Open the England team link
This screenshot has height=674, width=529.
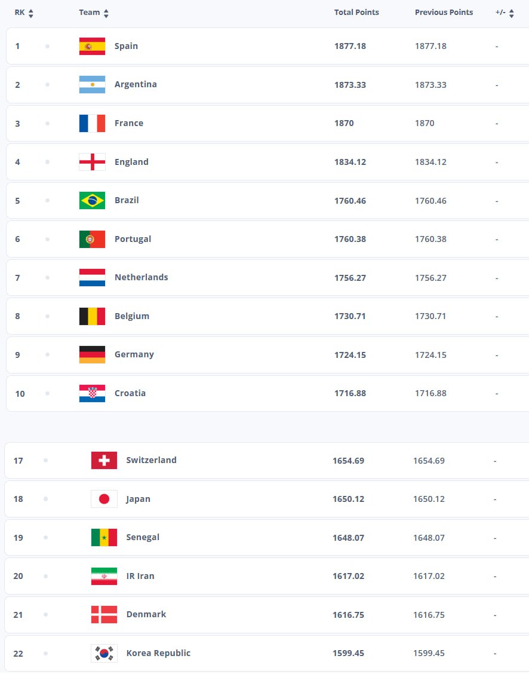click(x=131, y=162)
